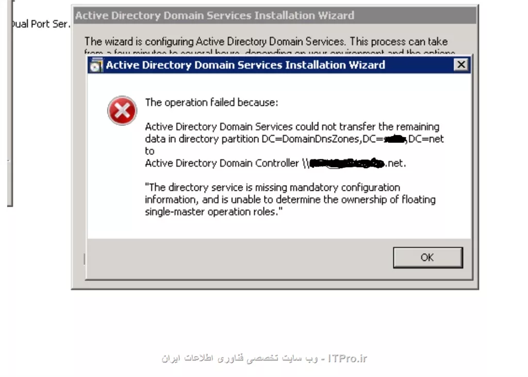528x377 pixels.
Task: Click the blacked-out domain component after DC=
Action: [x=394, y=139]
